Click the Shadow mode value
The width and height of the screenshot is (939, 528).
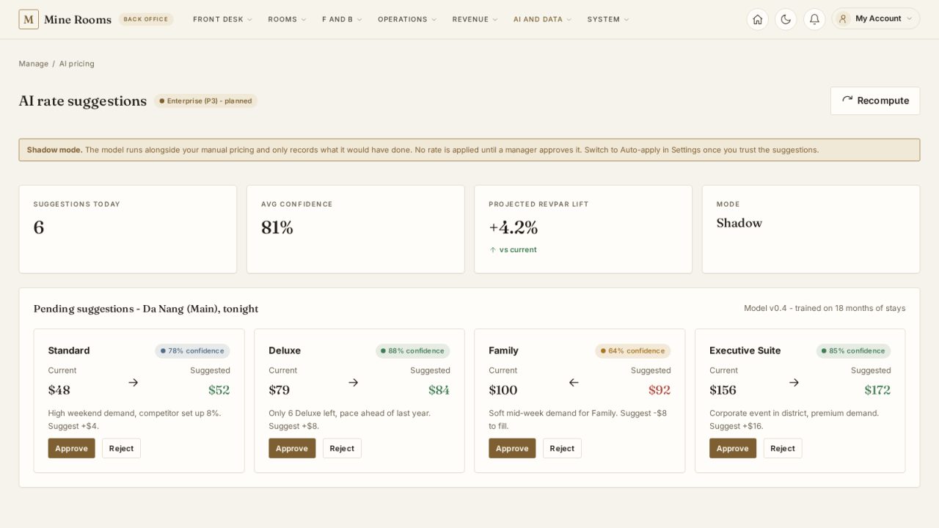point(739,223)
